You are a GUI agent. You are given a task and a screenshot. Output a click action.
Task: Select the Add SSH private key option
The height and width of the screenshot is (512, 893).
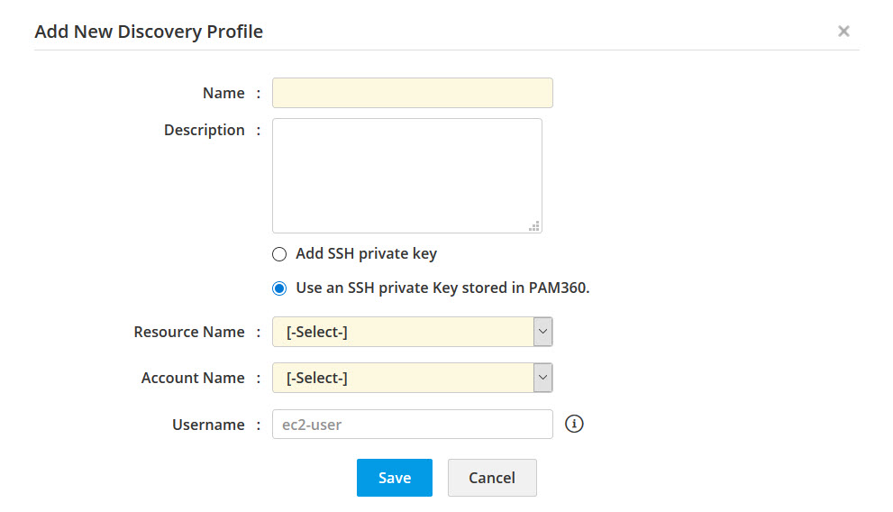[x=279, y=254]
